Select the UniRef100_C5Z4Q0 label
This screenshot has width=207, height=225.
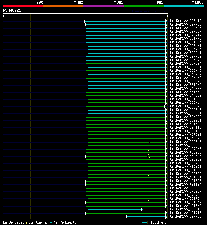pyautogui.click(x=186, y=60)
